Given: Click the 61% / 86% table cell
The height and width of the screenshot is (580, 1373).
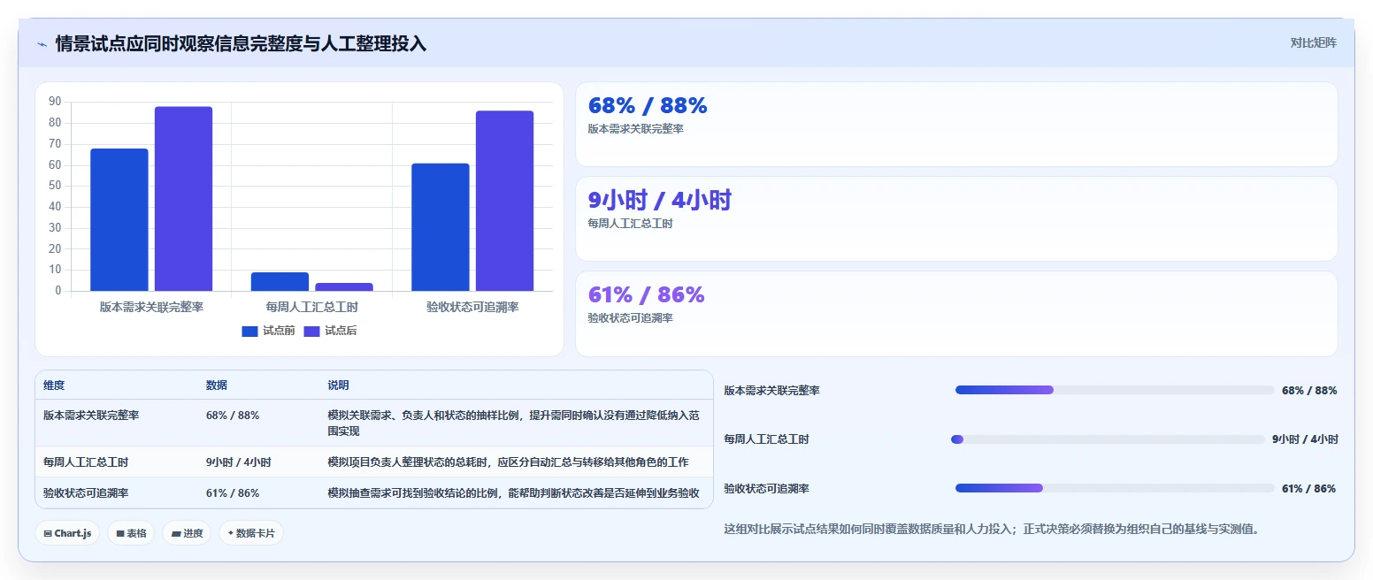Looking at the screenshot, I should click(233, 493).
